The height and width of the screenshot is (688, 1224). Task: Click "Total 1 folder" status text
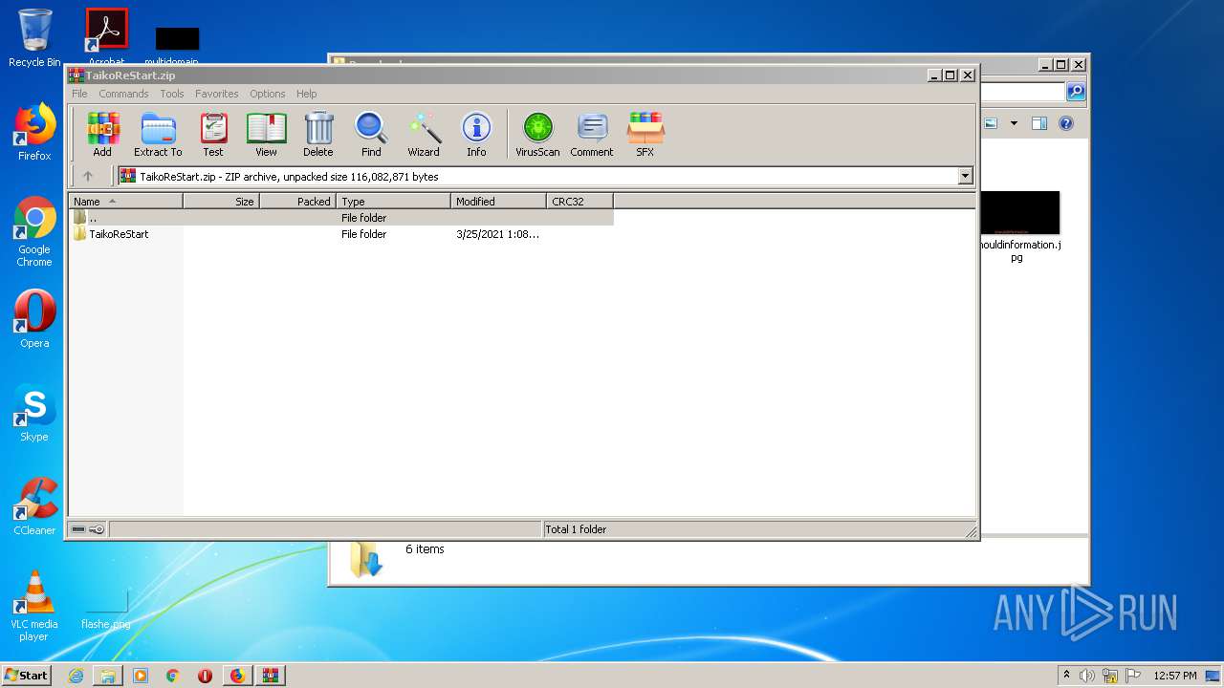(x=575, y=529)
